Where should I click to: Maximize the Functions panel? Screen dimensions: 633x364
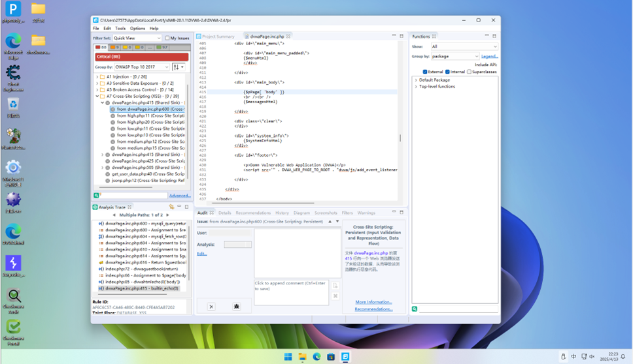(x=494, y=36)
